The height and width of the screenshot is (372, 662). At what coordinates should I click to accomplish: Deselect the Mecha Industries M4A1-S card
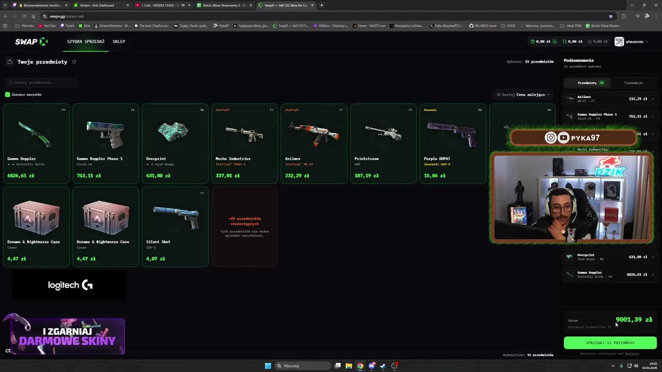pyautogui.click(x=244, y=144)
